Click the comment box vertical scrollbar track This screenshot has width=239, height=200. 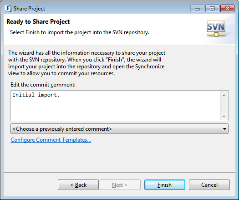[x=224, y=106]
